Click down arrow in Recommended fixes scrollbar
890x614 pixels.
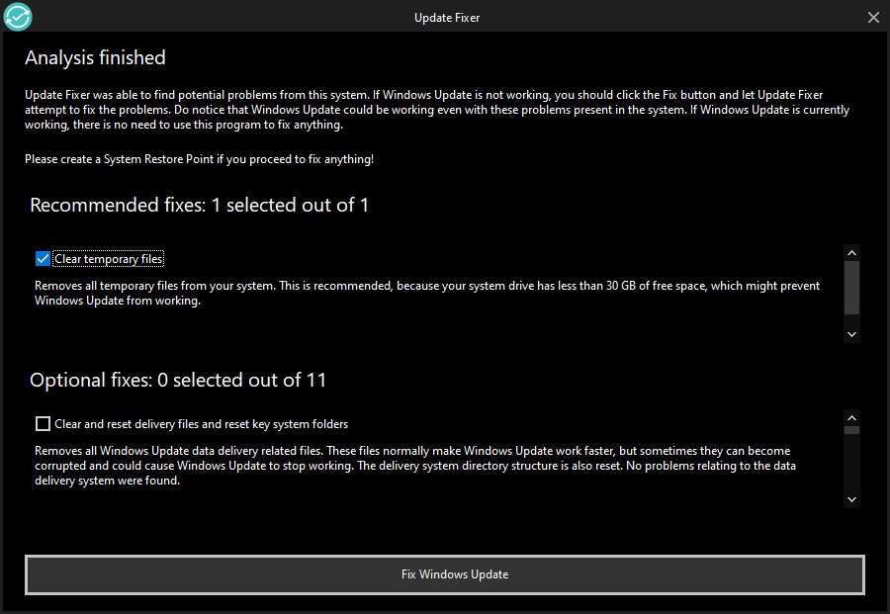(851, 334)
